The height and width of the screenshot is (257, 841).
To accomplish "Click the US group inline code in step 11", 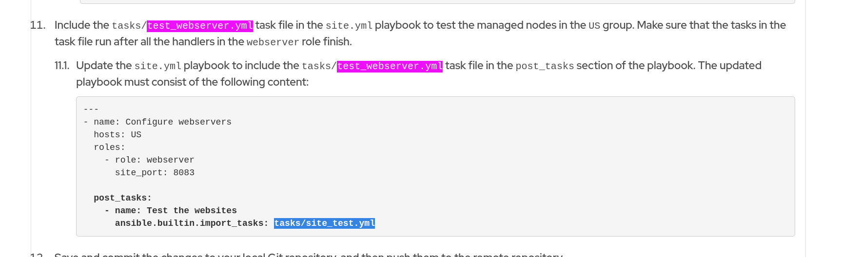I will (x=594, y=26).
